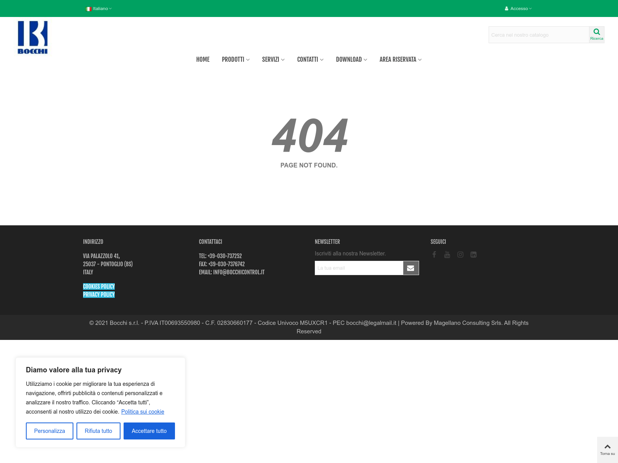The height and width of the screenshot is (463, 618).
Task: Click inside the catalog search field
Action: pyautogui.click(x=539, y=35)
